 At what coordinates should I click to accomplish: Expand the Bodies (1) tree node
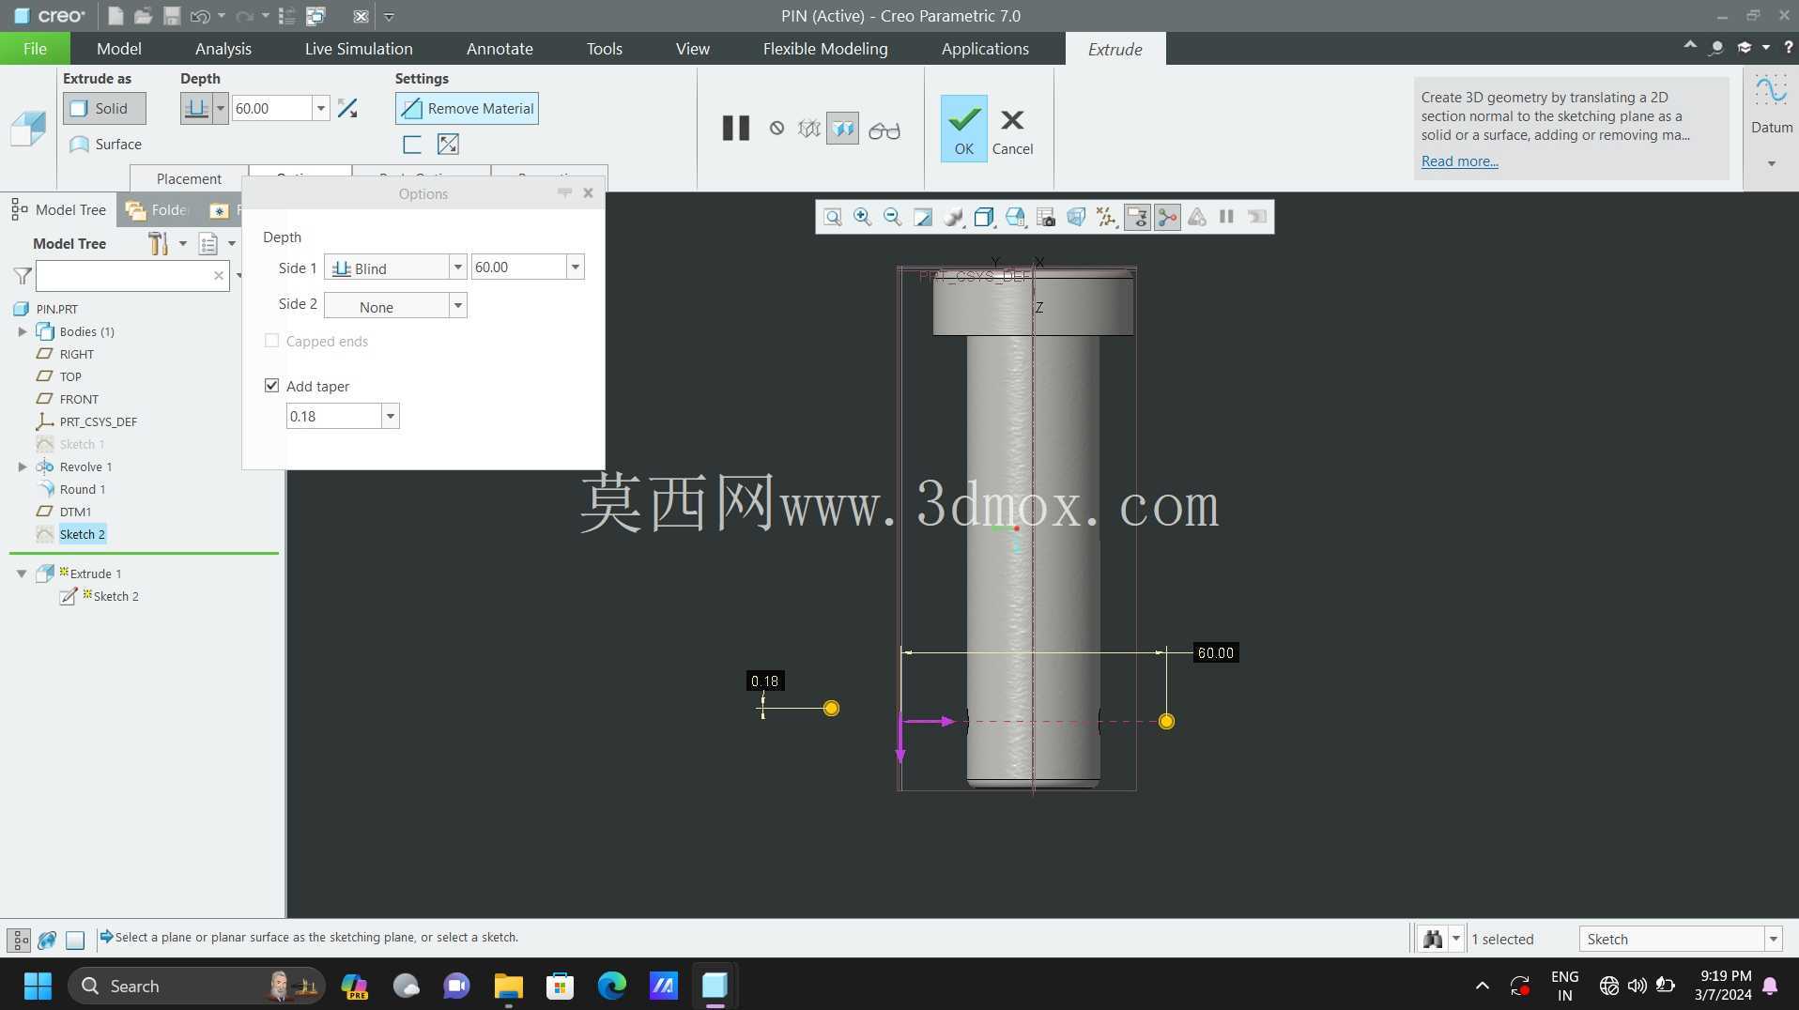click(23, 331)
